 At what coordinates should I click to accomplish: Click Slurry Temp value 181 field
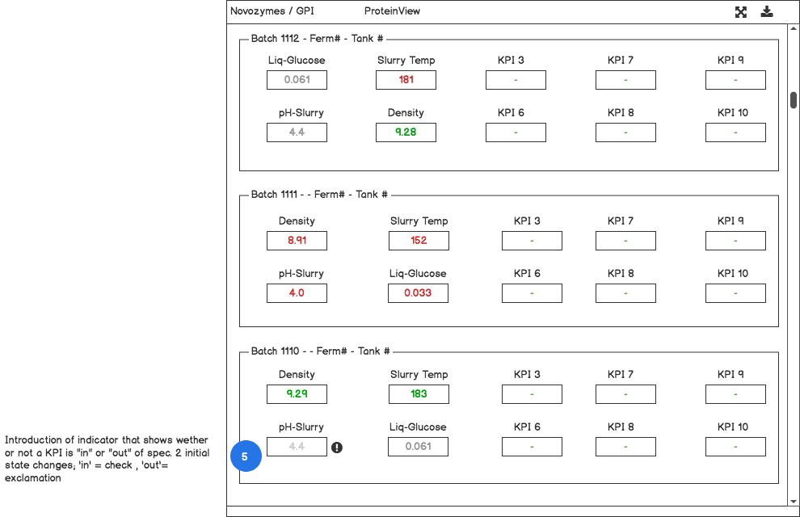(x=406, y=80)
